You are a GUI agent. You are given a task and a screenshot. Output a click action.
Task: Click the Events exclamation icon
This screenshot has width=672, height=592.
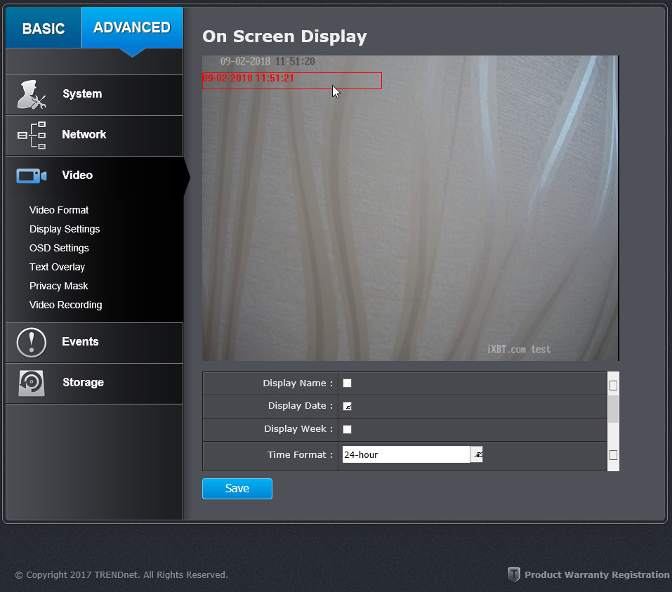coord(32,343)
